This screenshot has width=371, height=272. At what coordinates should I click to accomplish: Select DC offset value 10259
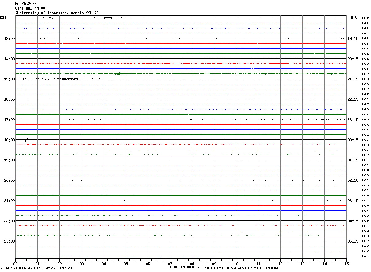pyautogui.click(x=365, y=74)
